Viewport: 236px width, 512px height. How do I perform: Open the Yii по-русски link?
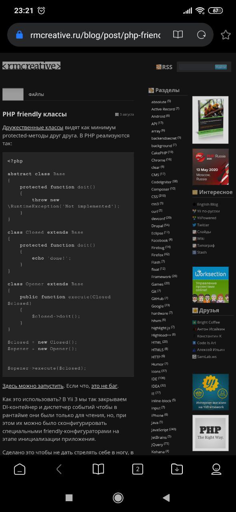208,211
